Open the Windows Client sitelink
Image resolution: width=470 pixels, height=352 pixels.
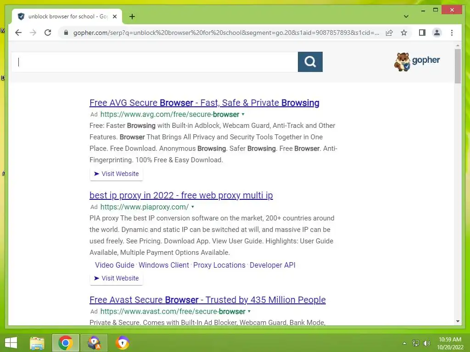(164, 265)
